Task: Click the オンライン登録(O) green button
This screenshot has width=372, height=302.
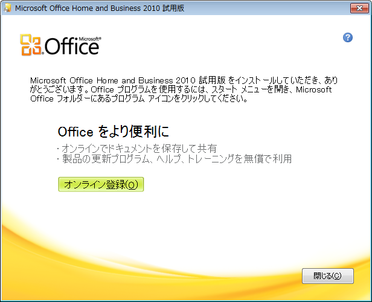Action: click(x=101, y=184)
